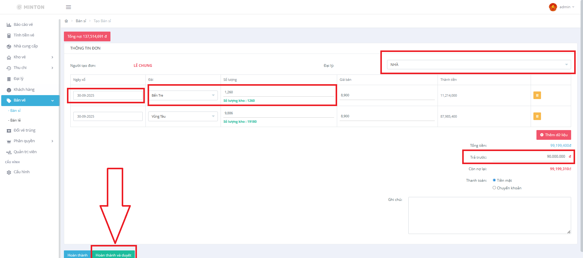Select Tiền mặt payment option

pyautogui.click(x=494, y=180)
